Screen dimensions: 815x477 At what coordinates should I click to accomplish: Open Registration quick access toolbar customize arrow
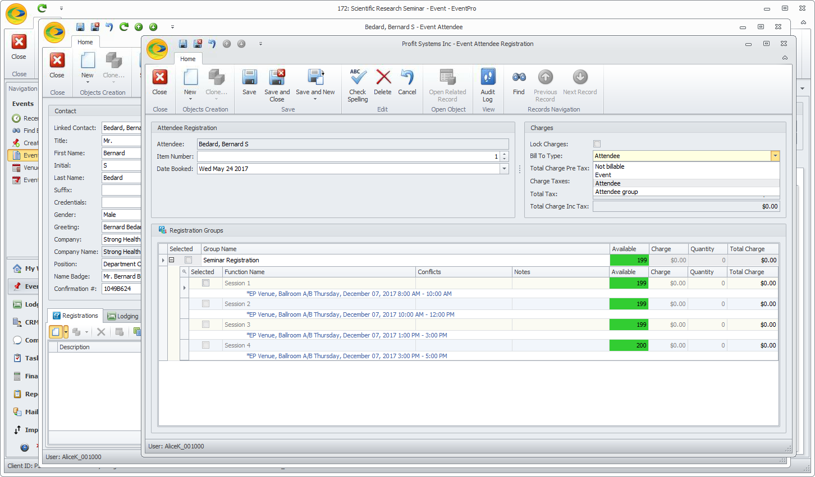[260, 44]
